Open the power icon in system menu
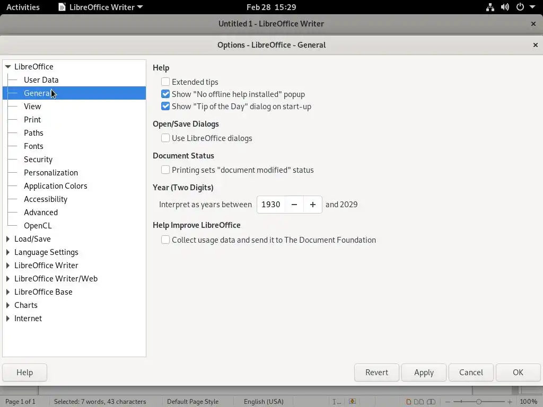The image size is (543, 407). point(520,7)
